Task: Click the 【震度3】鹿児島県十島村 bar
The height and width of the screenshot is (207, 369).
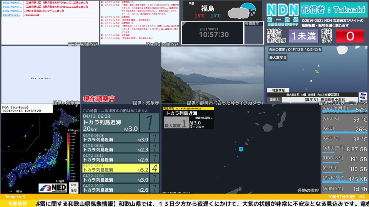Action: pos(320,100)
